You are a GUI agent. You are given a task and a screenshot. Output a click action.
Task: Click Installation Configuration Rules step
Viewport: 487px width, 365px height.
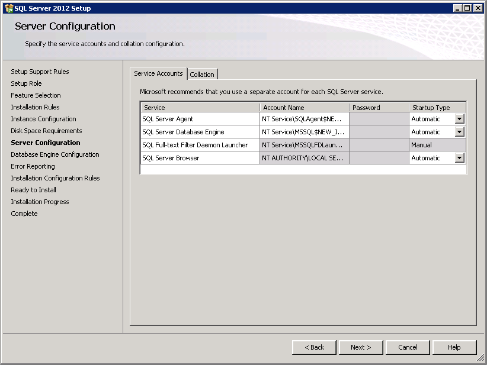click(55, 178)
